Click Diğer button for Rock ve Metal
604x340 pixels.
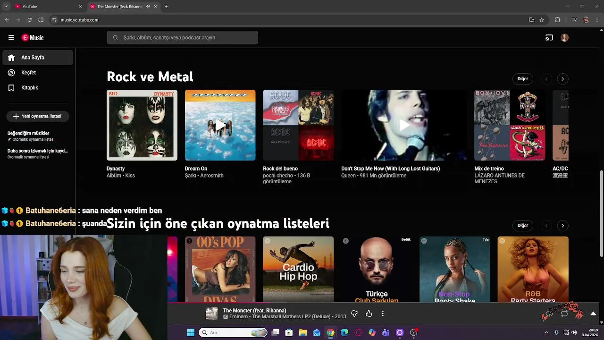pyautogui.click(x=522, y=79)
